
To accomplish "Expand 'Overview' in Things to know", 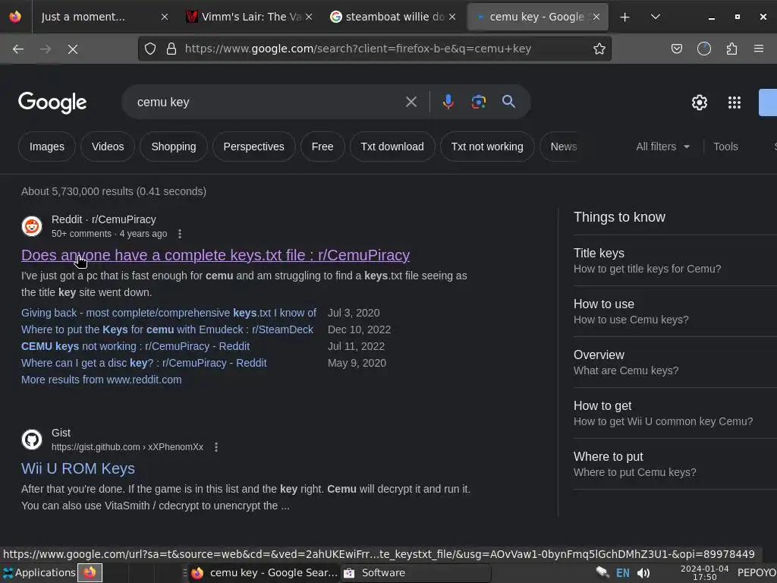I will click(x=675, y=362).
